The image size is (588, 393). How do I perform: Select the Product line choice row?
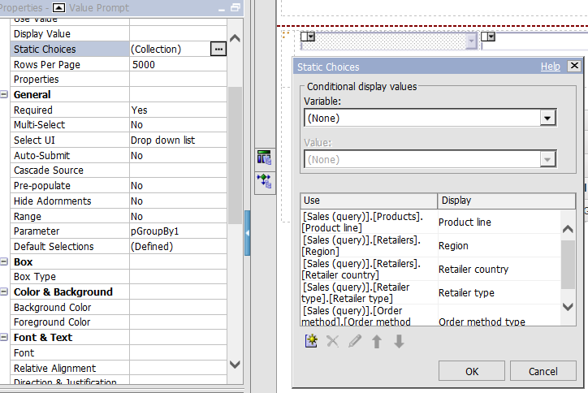(x=430, y=222)
